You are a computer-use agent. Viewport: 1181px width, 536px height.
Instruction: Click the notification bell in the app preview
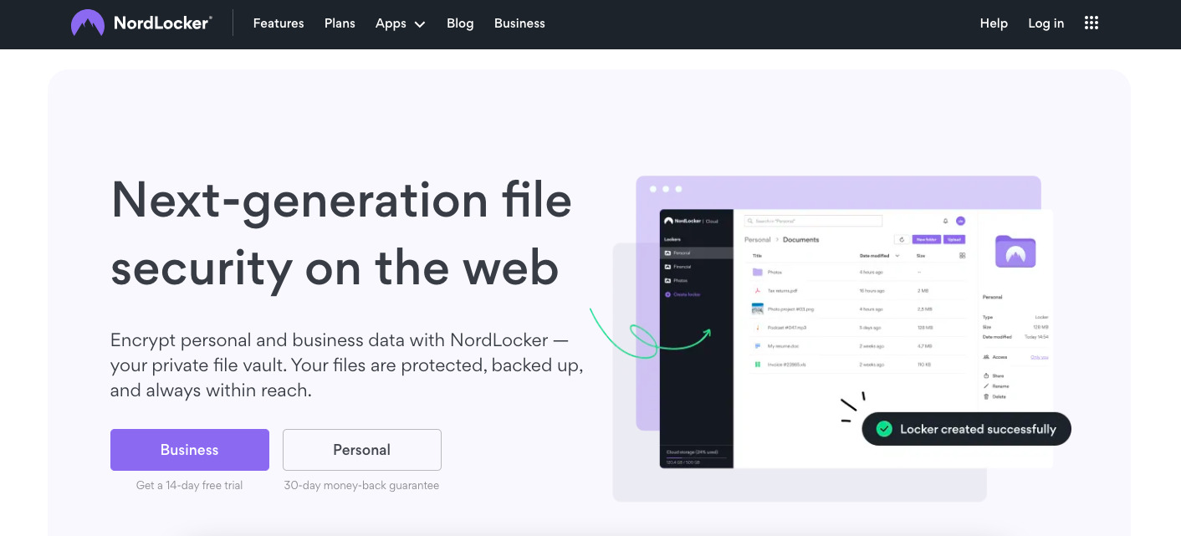(945, 221)
